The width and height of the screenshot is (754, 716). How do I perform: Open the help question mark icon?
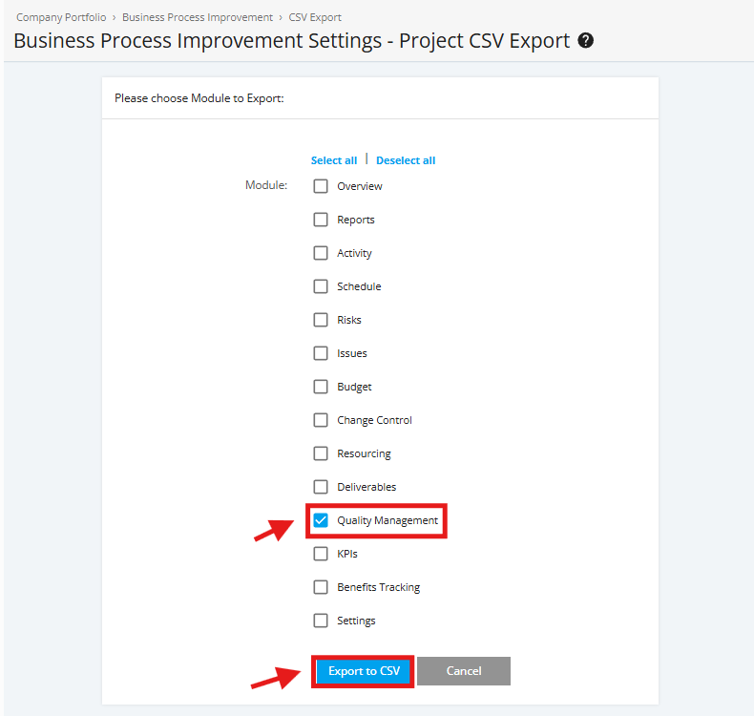[585, 40]
